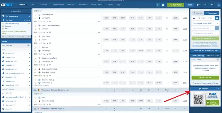Click football icon of Чемпионат Бельгии header
Image resolution: width=222 pixels, height=113 pixels.
point(35,90)
